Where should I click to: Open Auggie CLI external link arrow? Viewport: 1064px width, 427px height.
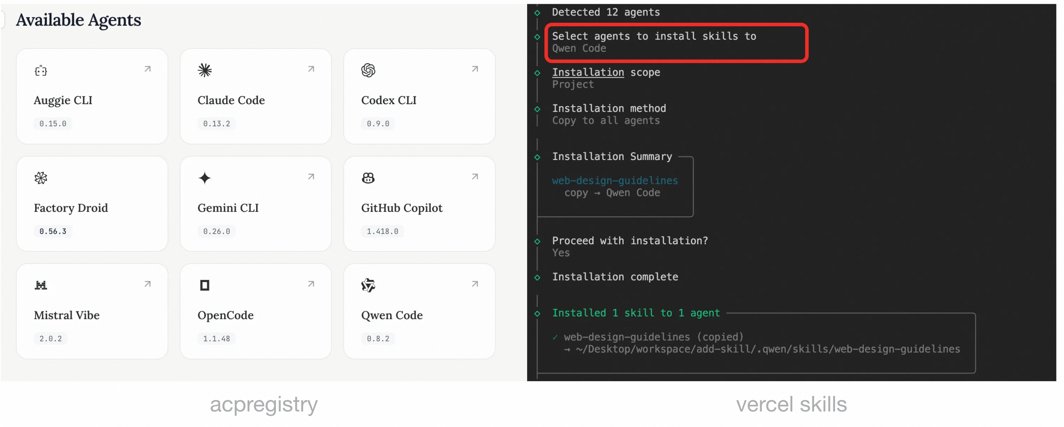pos(147,69)
